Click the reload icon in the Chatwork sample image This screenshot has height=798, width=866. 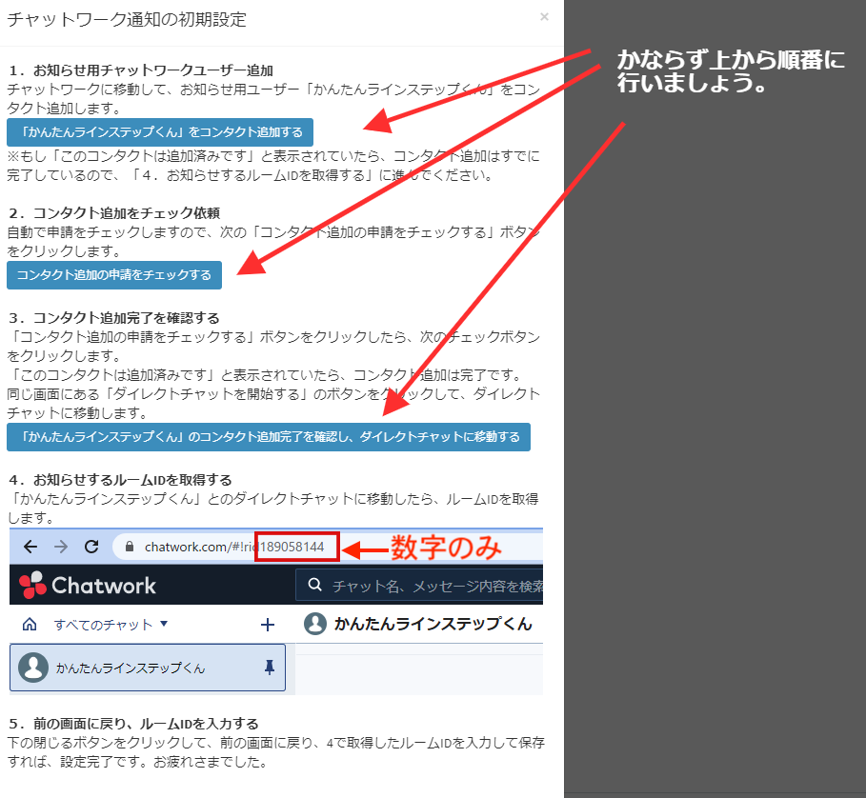[x=91, y=547]
